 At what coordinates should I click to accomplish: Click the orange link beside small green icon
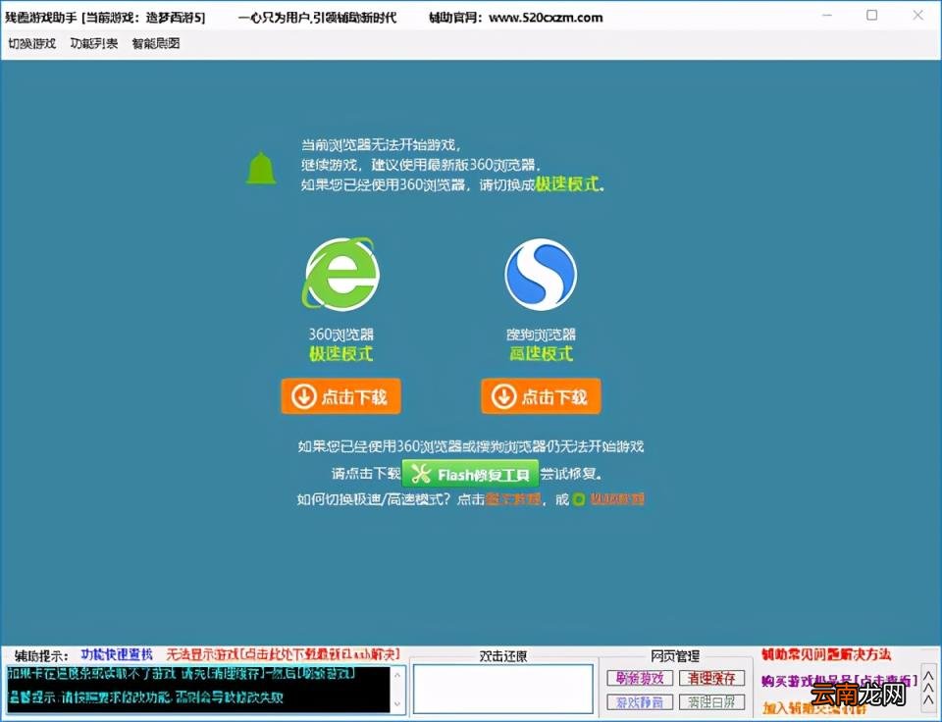617,498
